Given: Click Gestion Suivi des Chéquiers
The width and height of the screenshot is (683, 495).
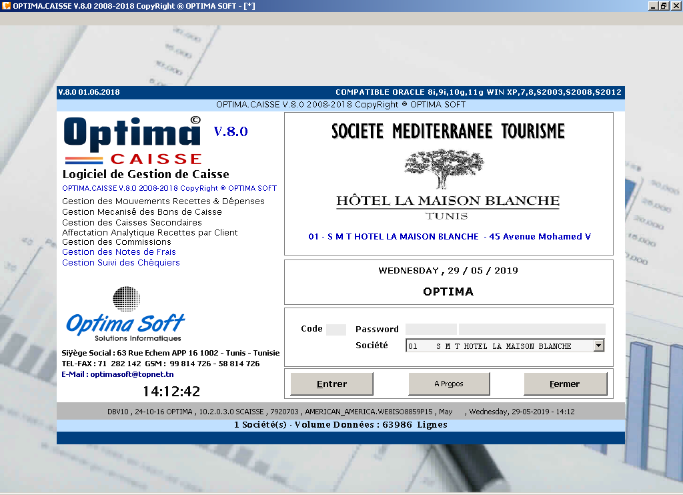Looking at the screenshot, I should [x=121, y=262].
